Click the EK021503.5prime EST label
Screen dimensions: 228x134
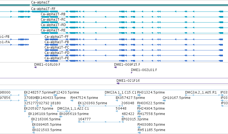click(47, 130)
